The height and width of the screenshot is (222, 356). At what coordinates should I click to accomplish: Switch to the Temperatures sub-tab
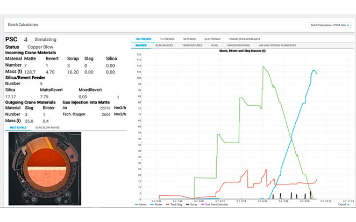[x=192, y=46]
